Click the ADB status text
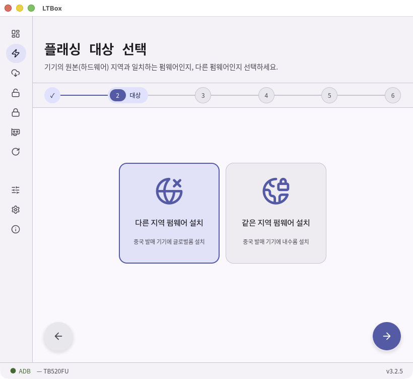 click(25, 371)
